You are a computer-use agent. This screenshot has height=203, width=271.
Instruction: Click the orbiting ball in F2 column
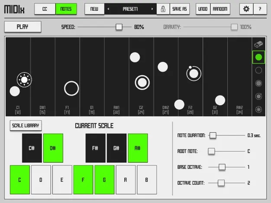[x=194, y=74]
